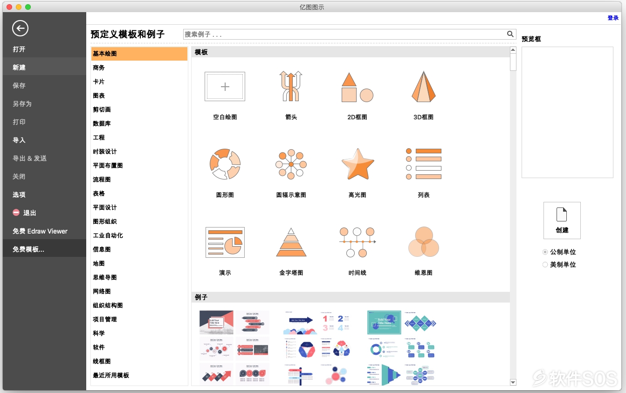Select the 科学 science category
Image resolution: width=626 pixels, height=393 pixels.
(x=139, y=333)
